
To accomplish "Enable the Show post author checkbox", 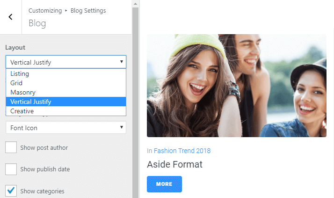I will pos(11,147).
